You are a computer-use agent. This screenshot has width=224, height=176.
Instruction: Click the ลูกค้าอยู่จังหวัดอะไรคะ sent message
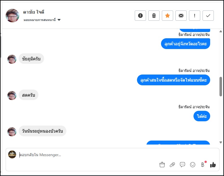(186, 44)
